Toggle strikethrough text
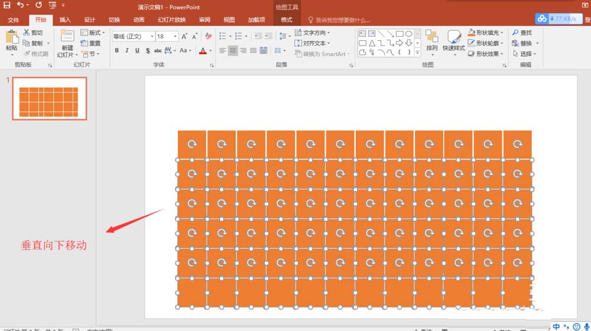The height and width of the screenshot is (331, 591). pyautogui.click(x=158, y=50)
